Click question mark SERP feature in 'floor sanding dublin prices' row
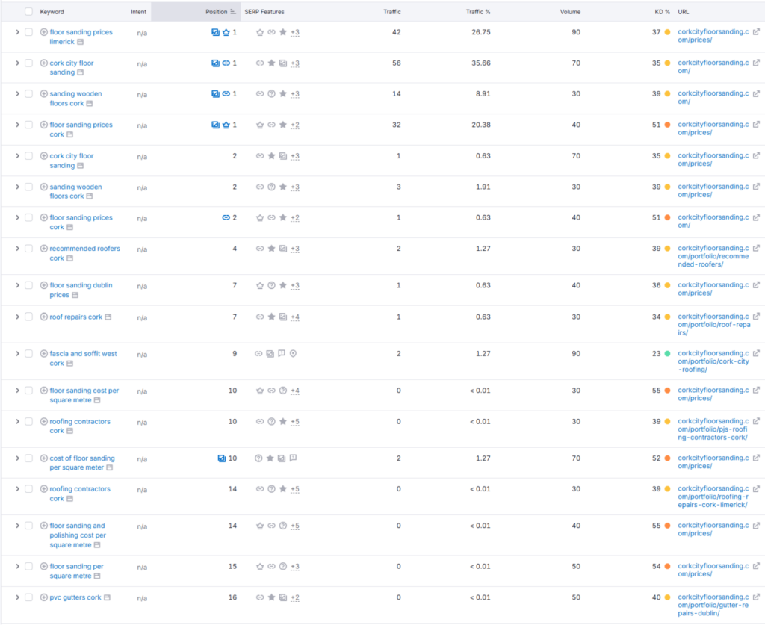 (271, 286)
